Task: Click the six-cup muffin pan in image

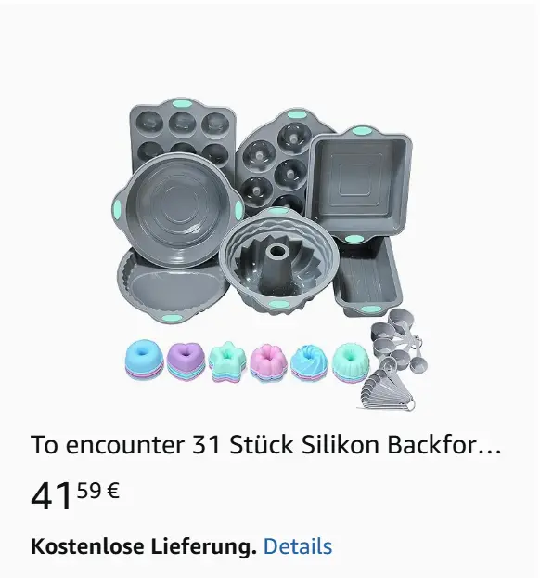Action: [x=182, y=133]
